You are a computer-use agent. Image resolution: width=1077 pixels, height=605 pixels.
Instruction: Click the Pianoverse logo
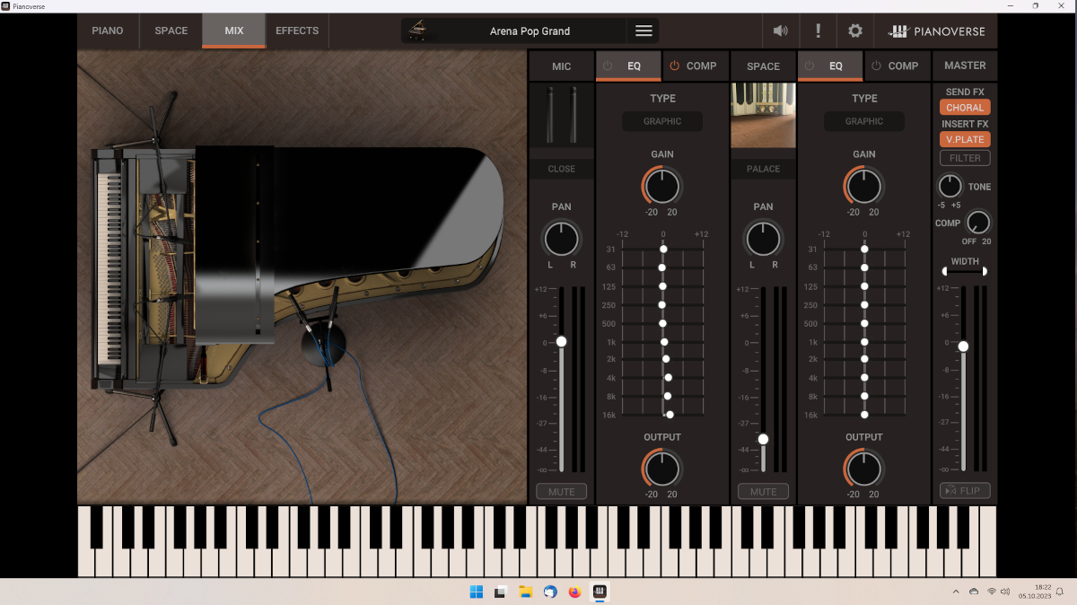tap(936, 31)
